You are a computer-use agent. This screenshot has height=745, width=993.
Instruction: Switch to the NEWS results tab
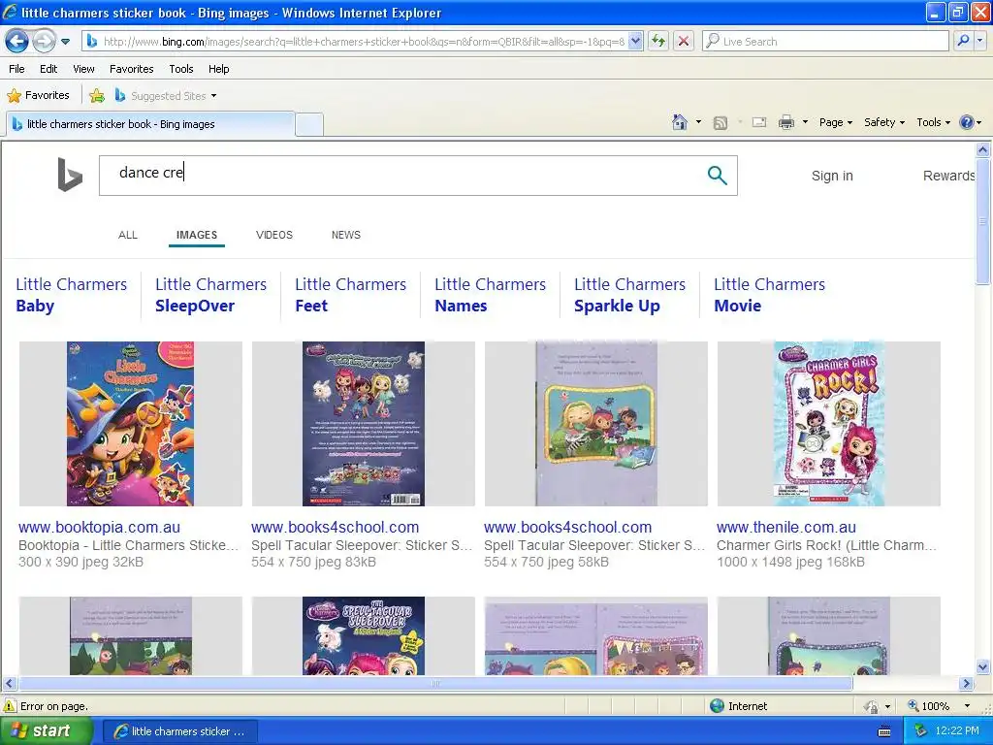(346, 235)
